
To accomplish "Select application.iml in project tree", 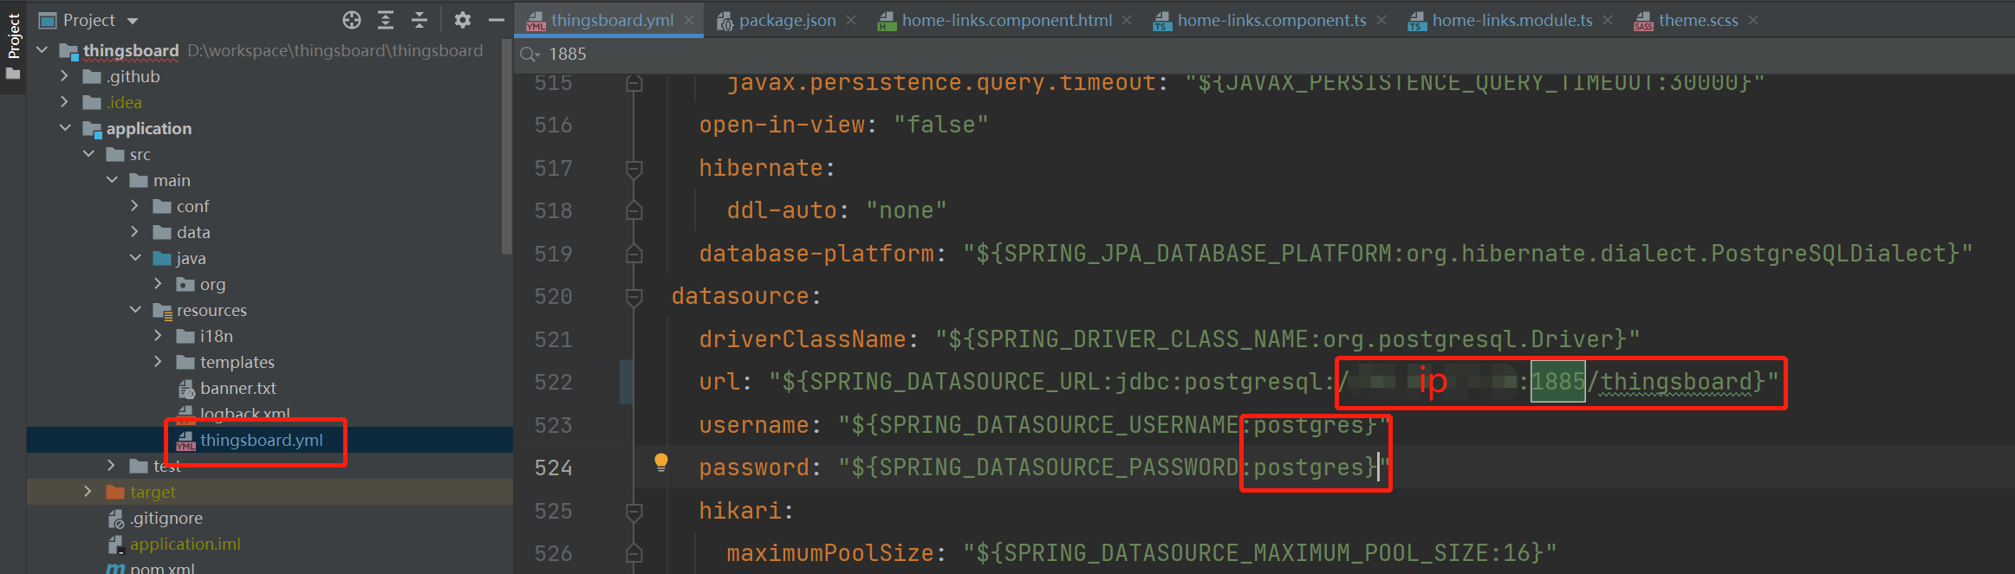I will (185, 544).
